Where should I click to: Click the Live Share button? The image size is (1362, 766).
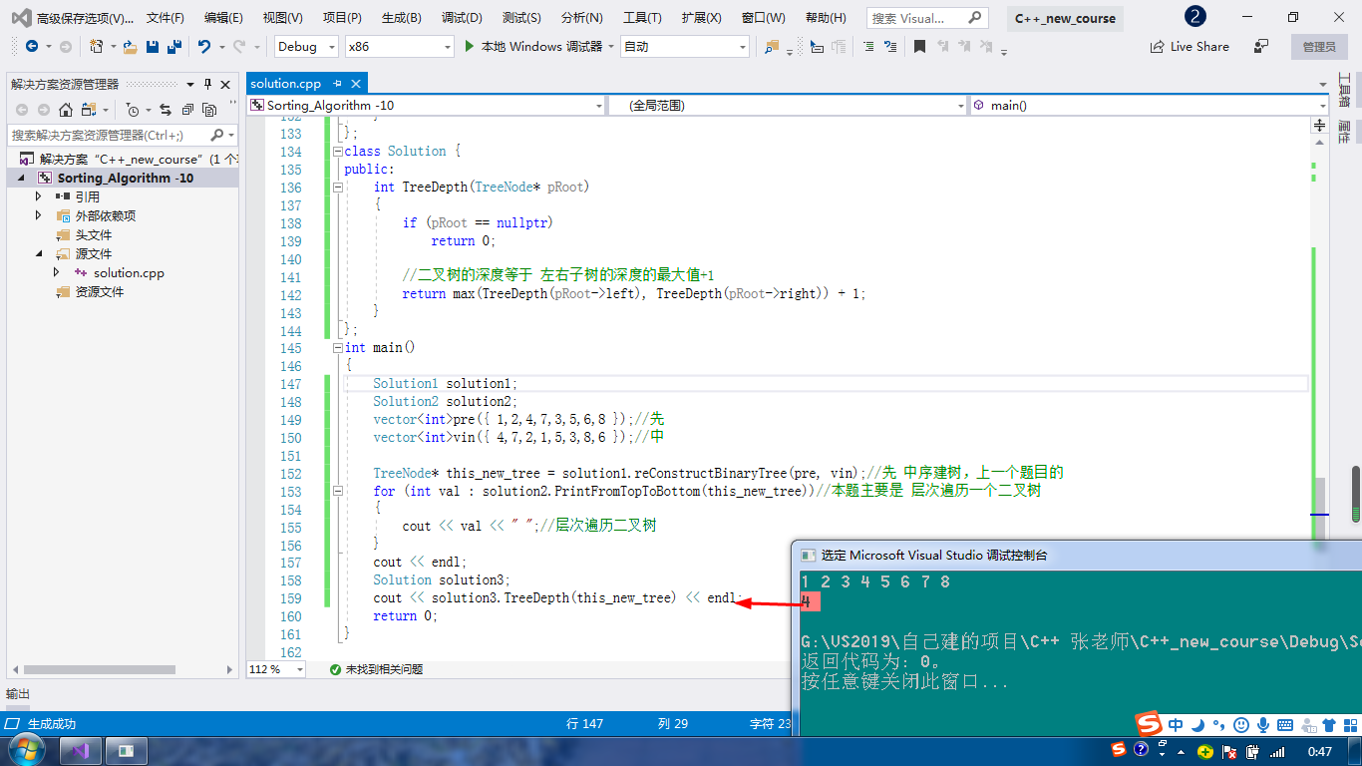pos(1190,47)
